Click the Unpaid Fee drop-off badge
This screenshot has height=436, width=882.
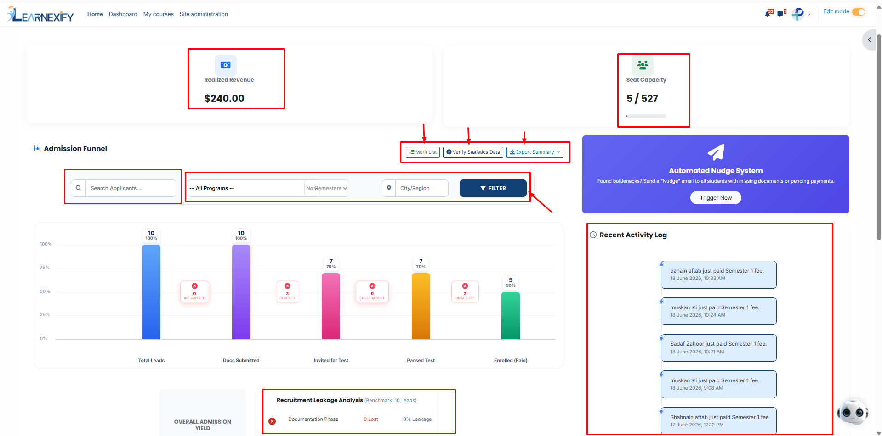(x=465, y=292)
